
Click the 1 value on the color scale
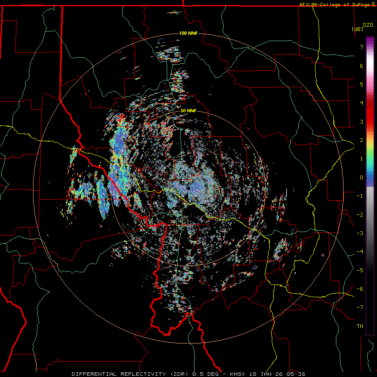point(362,158)
